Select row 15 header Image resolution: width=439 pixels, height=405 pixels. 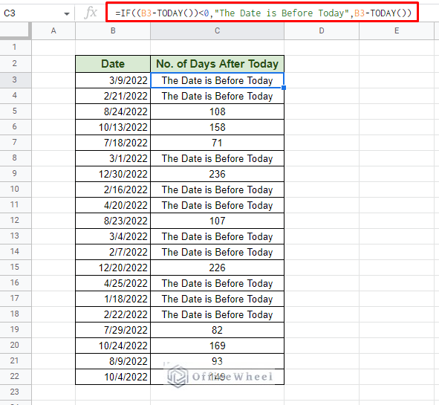coord(15,267)
